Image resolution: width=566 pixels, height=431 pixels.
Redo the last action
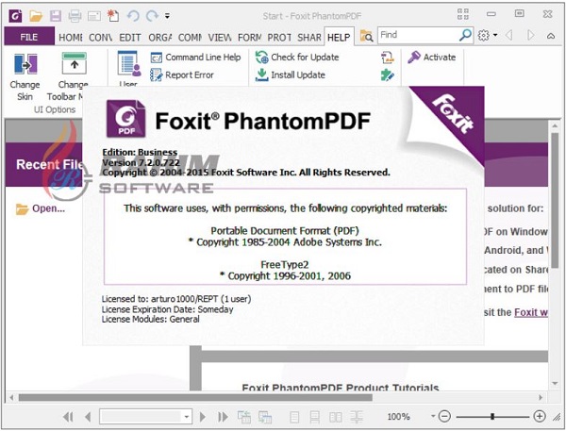152,16
